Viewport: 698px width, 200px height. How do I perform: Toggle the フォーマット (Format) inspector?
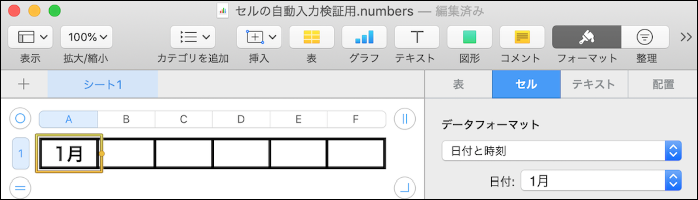click(586, 37)
